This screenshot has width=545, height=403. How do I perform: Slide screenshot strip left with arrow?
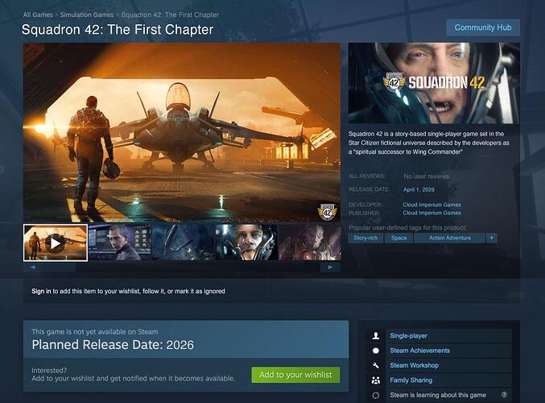point(33,268)
